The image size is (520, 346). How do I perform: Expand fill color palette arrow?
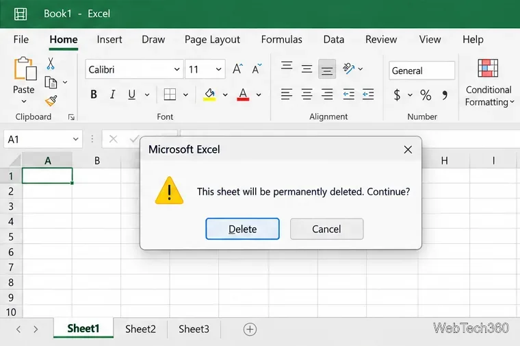point(225,95)
